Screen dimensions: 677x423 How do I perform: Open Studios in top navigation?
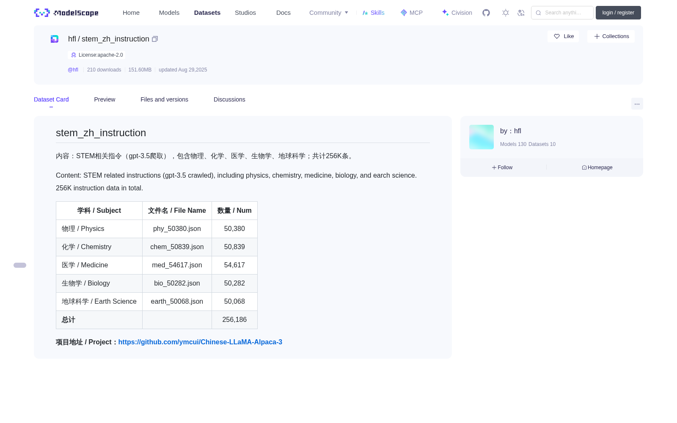[x=245, y=13]
